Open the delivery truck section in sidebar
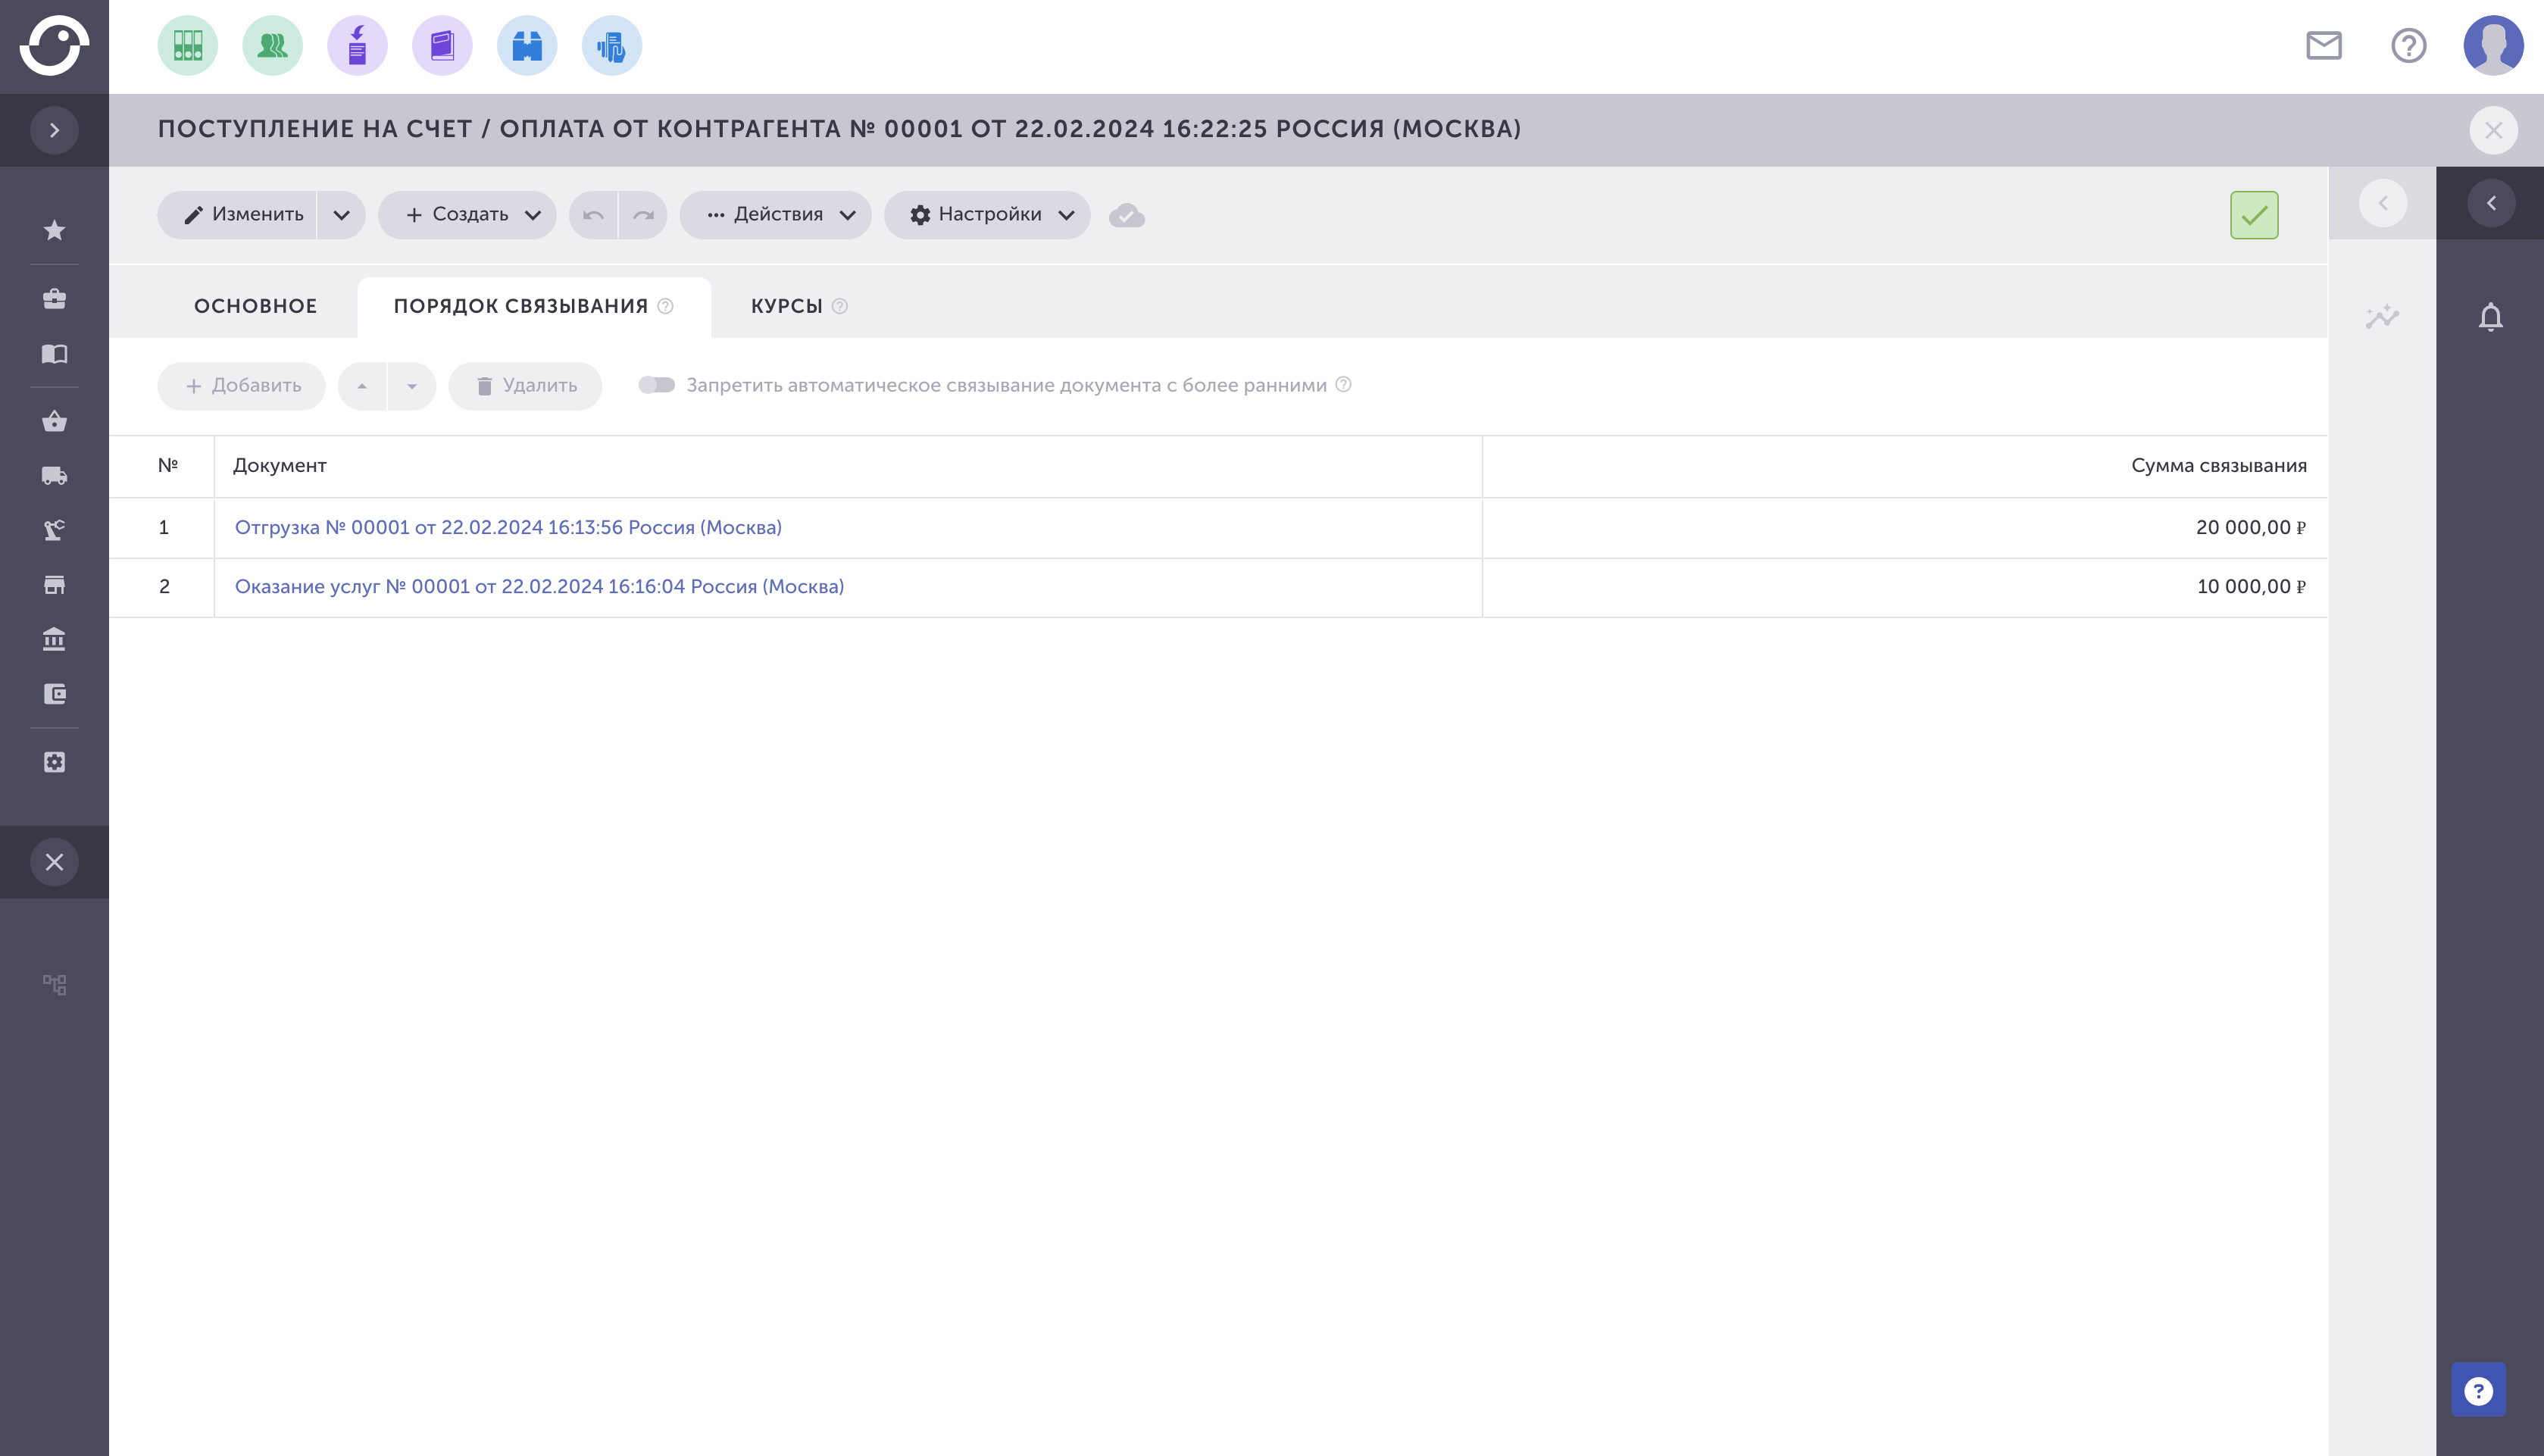 point(54,476)
